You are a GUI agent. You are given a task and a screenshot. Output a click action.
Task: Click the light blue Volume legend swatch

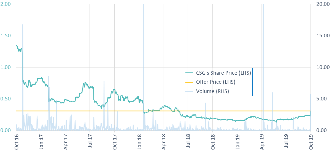tap(190, 91)
